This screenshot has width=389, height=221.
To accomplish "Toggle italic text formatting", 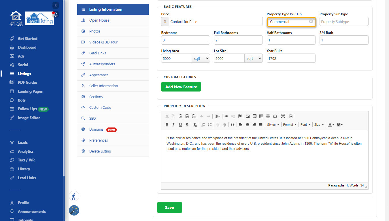I will [x=173, y=125].
